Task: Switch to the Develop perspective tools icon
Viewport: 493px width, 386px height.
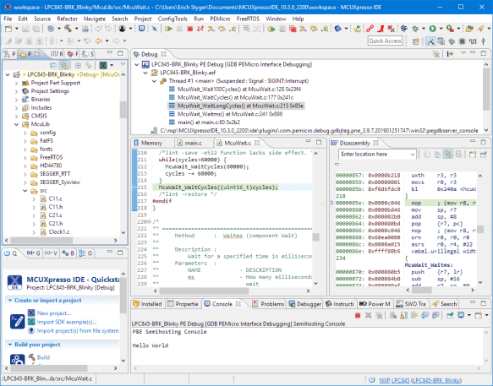Action: pyautogui.click(x=430, y=41)
